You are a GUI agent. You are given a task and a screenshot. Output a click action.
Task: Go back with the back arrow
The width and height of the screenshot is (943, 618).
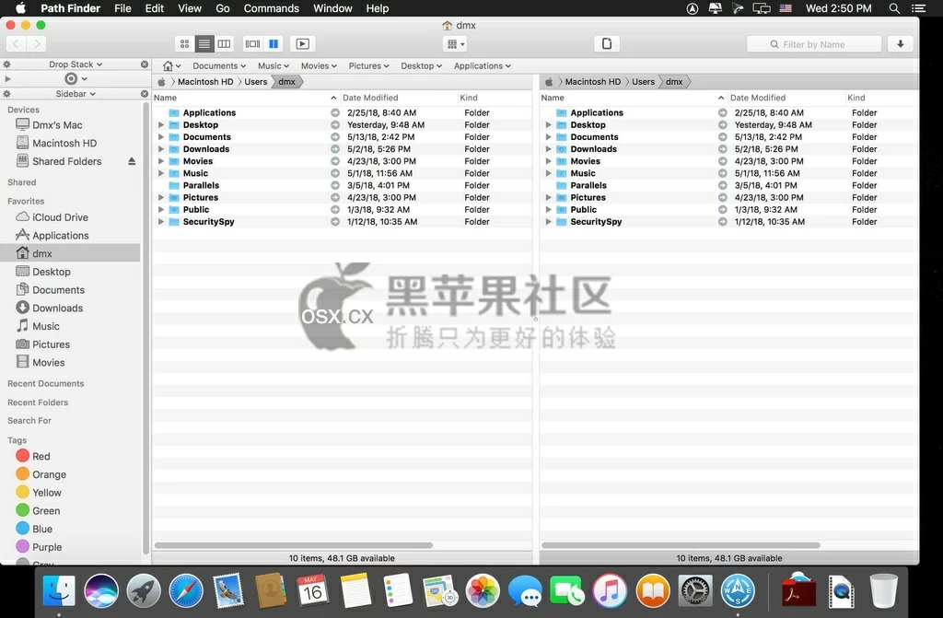(17, 44)
